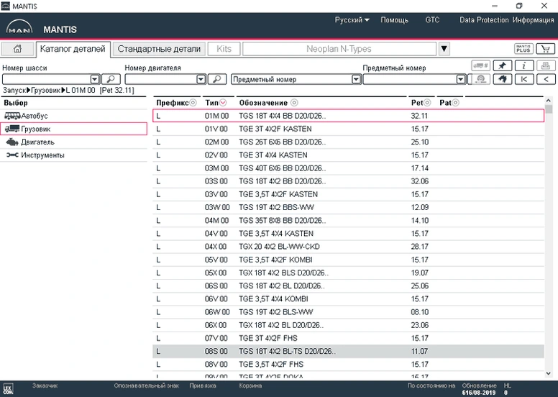Click the engine number magnifier search icon
Viewport: 558px width, 397px height.
tap(216, 79)
